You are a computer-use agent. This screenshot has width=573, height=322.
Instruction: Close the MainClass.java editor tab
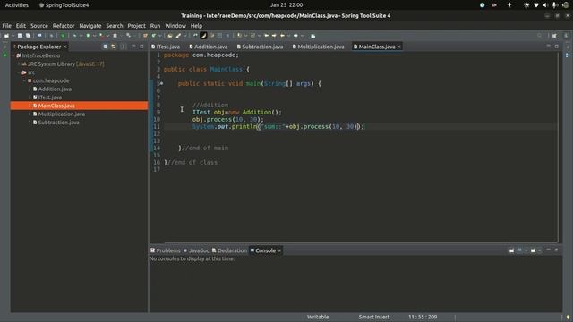399,47
